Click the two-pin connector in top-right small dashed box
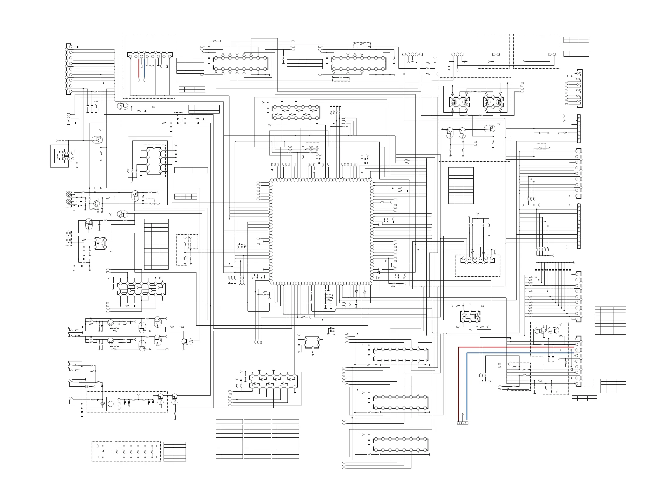666x494 pixels. point(496,55)
